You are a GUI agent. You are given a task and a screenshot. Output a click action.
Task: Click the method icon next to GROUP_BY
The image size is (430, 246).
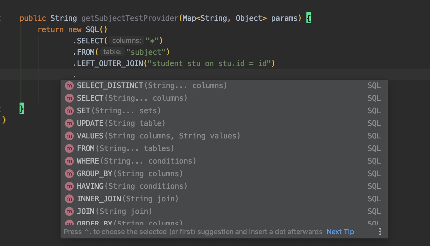pyautogui.click(x=69, y=174)
